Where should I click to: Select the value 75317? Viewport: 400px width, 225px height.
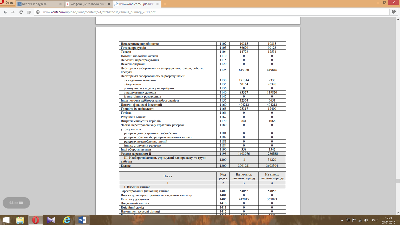click(x=244, y=109)
